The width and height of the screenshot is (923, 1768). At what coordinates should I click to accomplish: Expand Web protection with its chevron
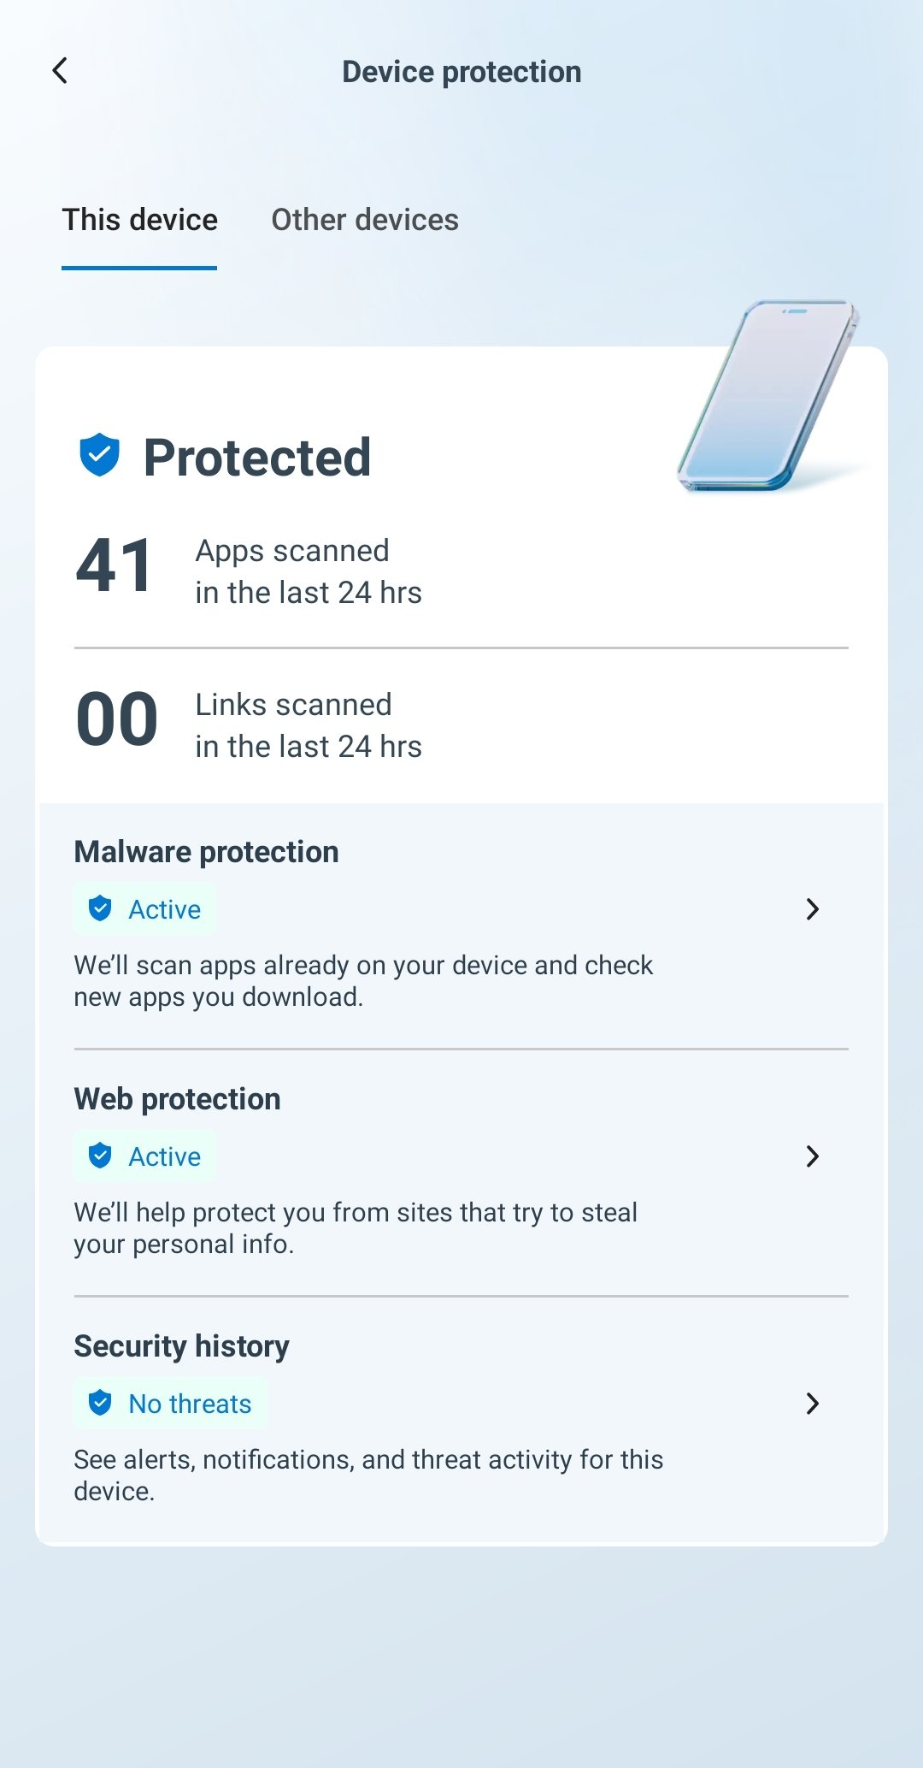click(813, 1156)
